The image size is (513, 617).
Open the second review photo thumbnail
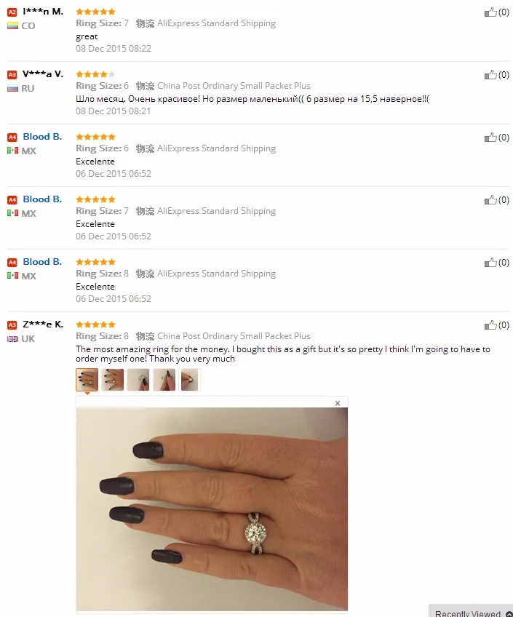click(113, 380)
